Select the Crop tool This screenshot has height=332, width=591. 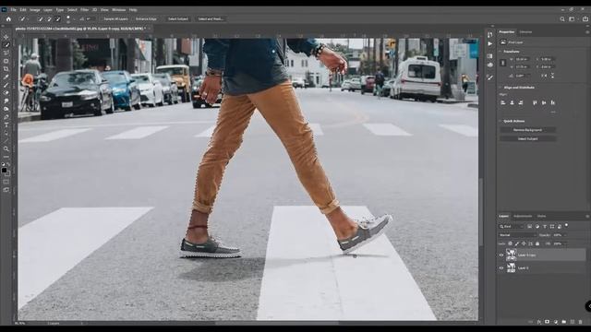[x=6, y=69]
